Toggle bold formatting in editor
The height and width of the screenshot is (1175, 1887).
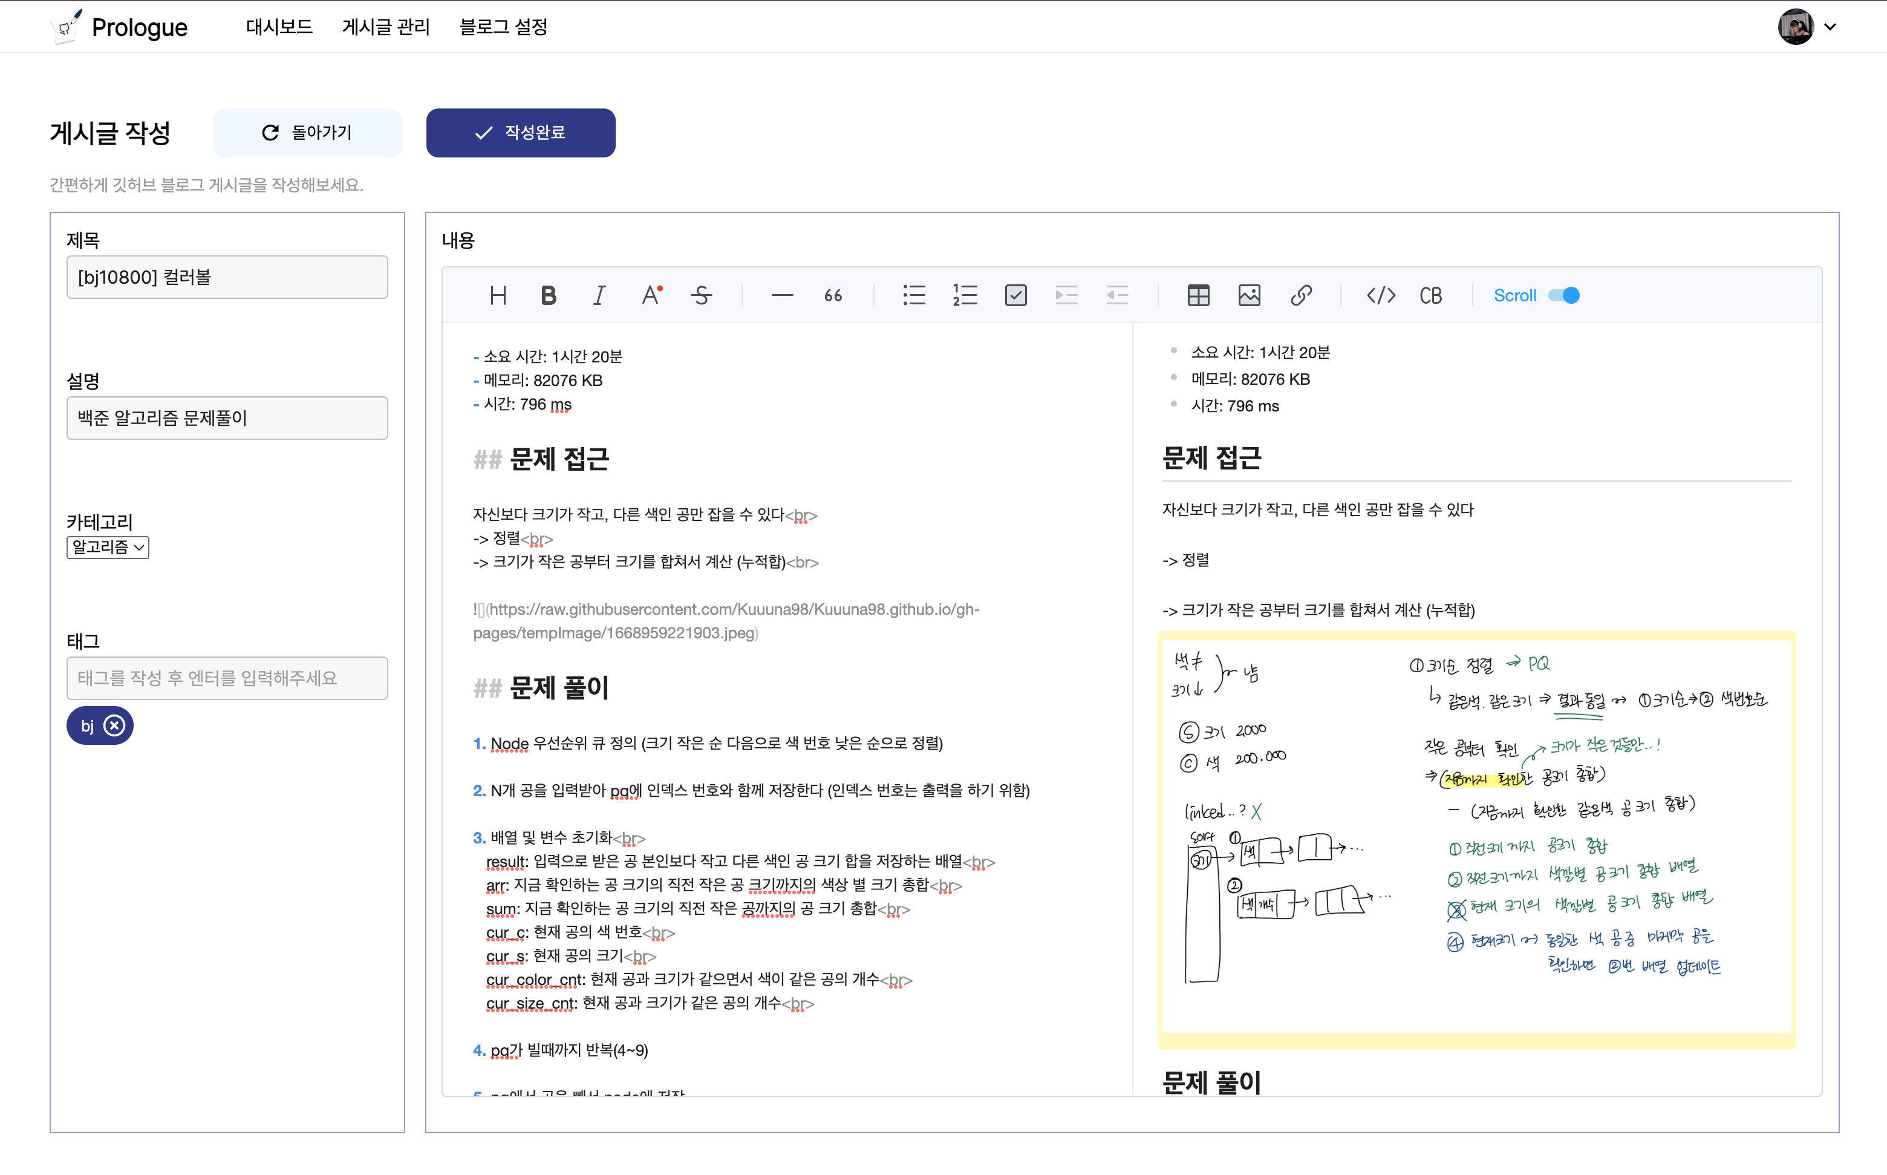[x=549, y=295]
